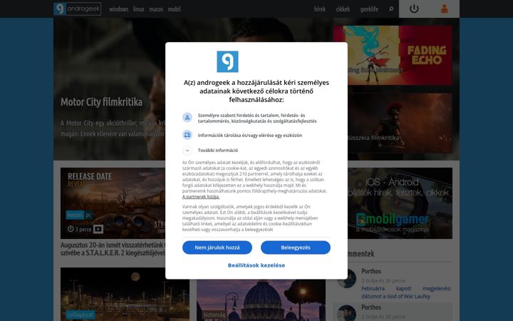Click the video icon on S.T.A.L.K.E.R. card
The width and height of the screenshot is (513, 321).
98,229
